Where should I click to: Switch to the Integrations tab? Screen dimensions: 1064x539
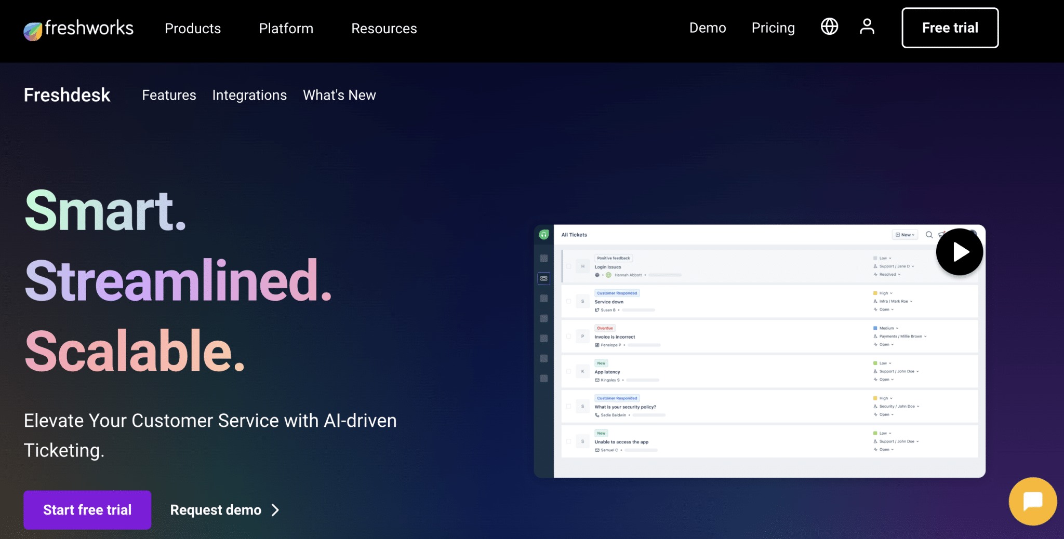click(249, 95)
